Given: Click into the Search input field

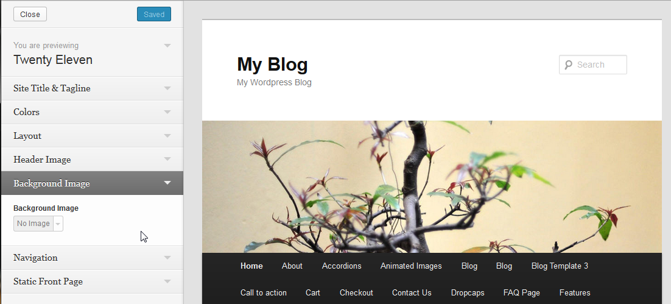Looking at the screenshot, I should (592, 65).
